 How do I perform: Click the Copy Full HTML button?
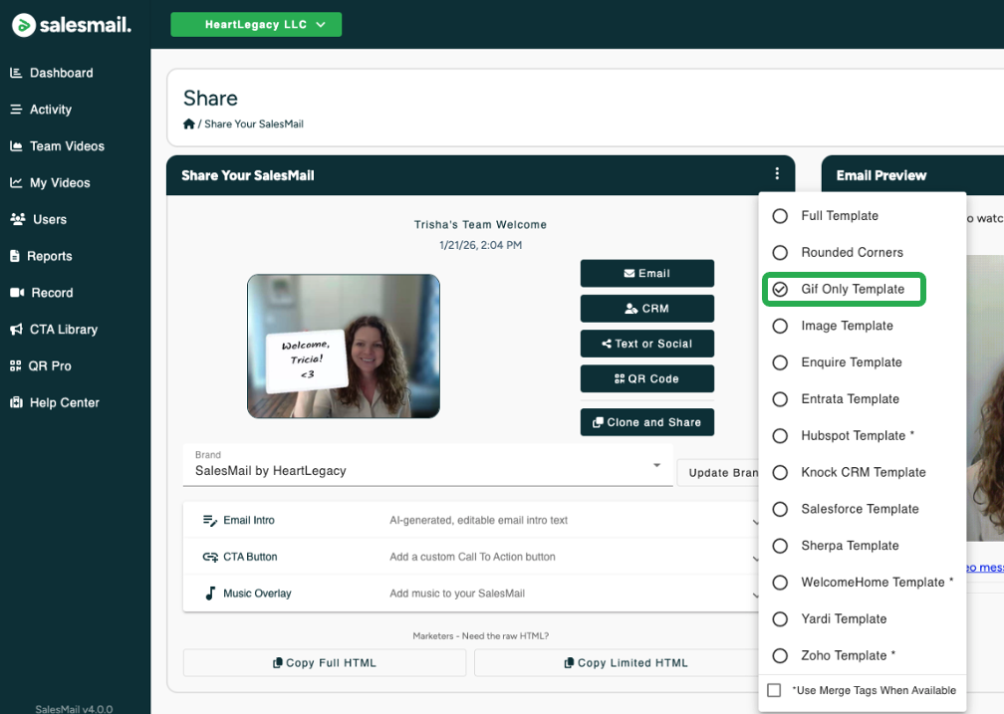pos(324,663)
